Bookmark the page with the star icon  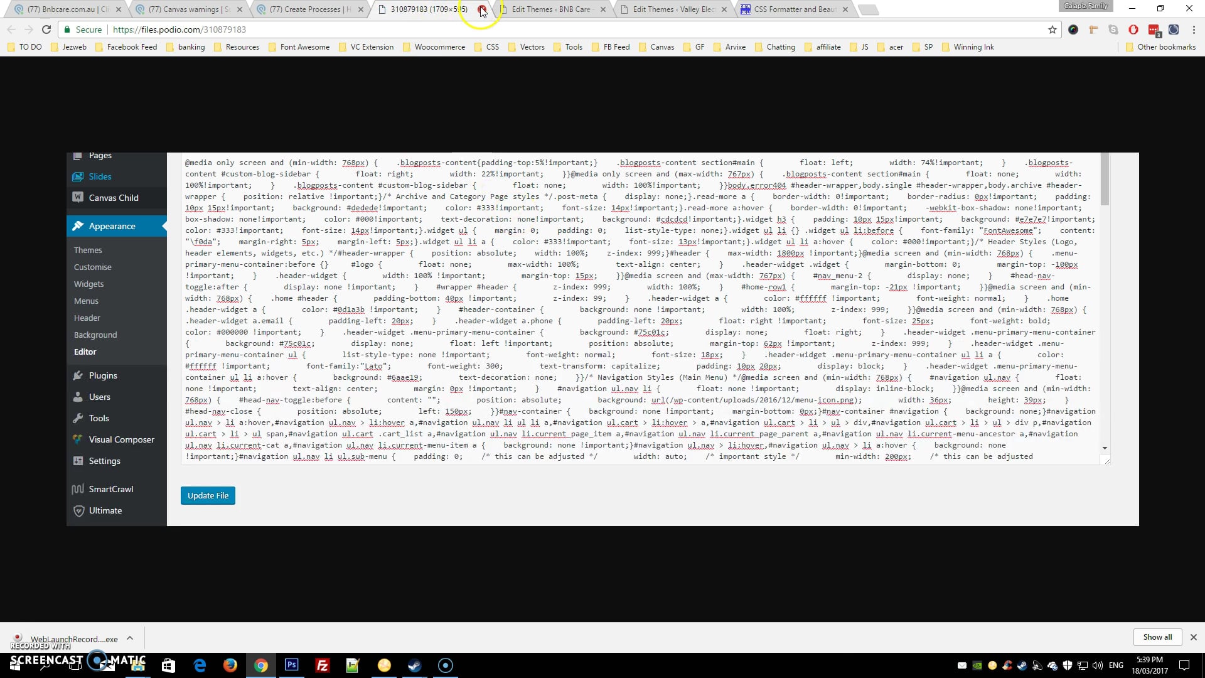coord(1053,30)
